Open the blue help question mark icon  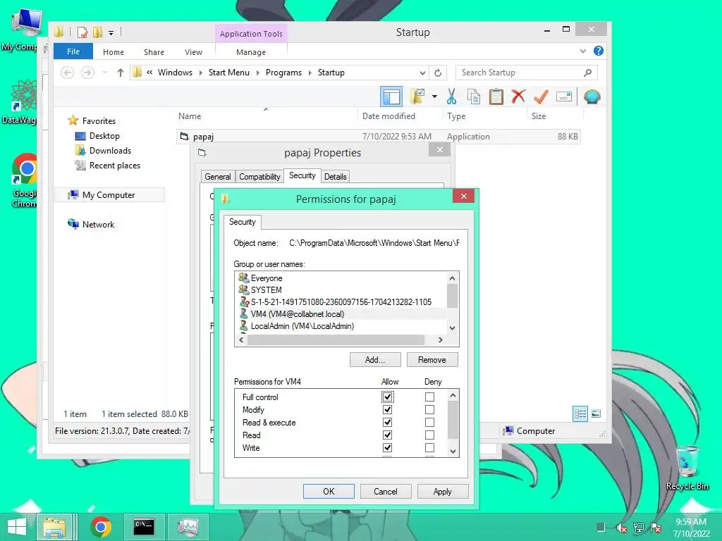pos(598,51)
